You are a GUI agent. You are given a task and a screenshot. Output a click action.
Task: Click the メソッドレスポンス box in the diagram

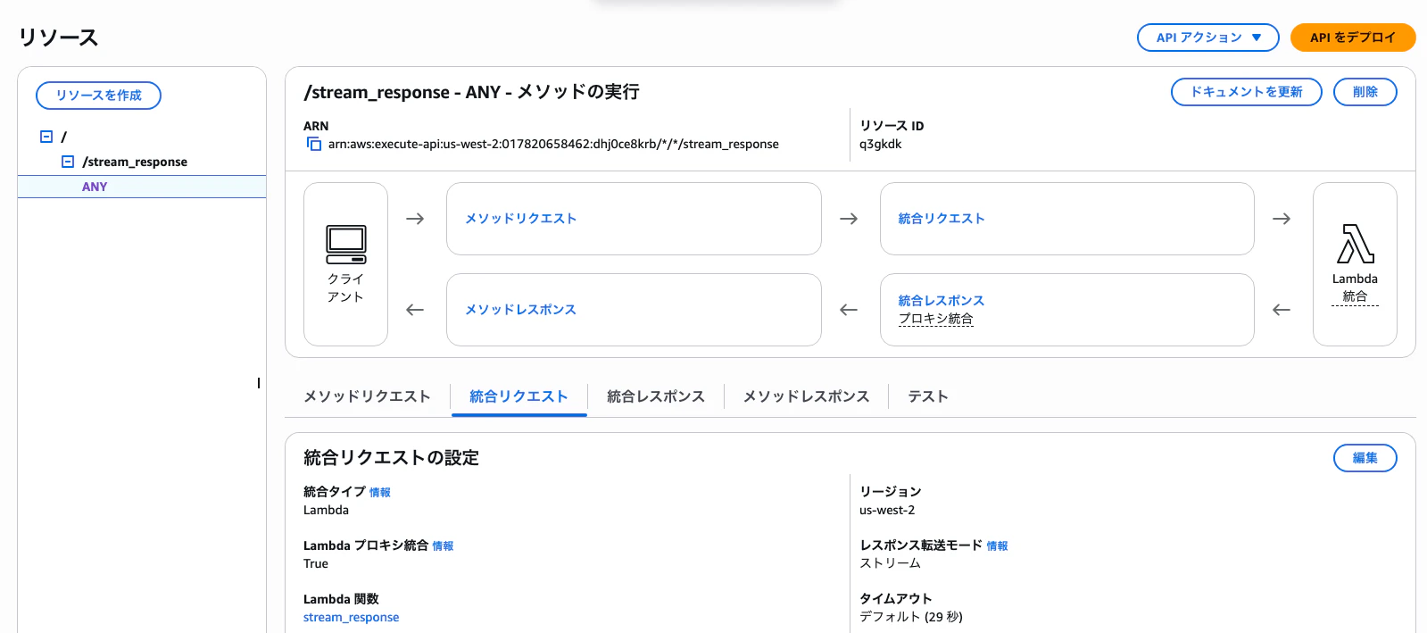(633, 310)
